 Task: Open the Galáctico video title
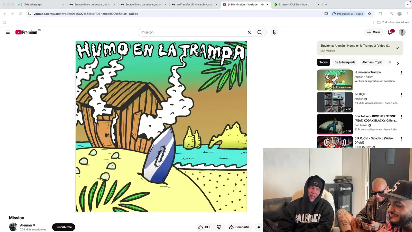tap(374, 140)
